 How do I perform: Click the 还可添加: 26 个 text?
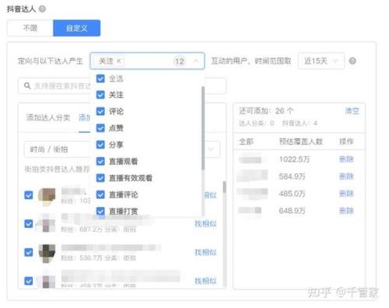(266, 111)
